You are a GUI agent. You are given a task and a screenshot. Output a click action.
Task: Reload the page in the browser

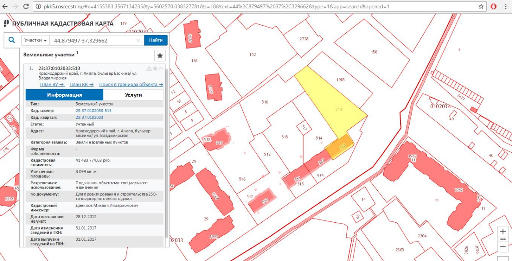pos(26,7)
